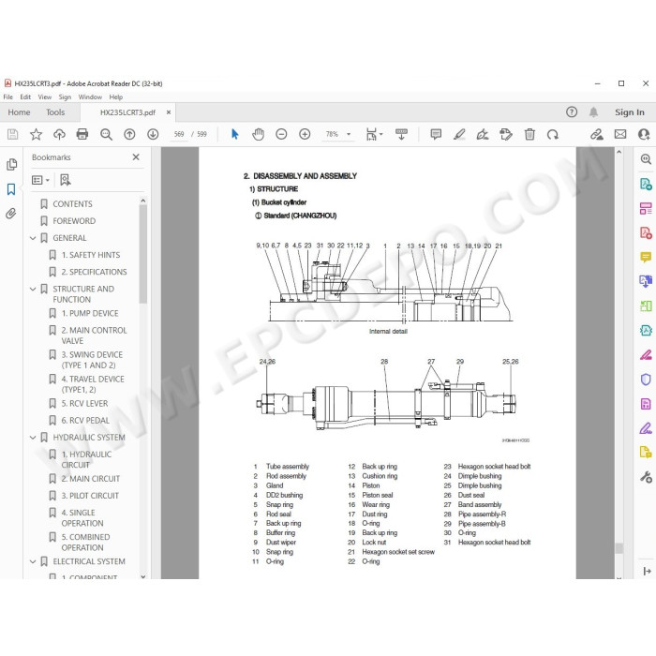Click the delete trash icon
The image size is (656, 656).
click(529, 134)
